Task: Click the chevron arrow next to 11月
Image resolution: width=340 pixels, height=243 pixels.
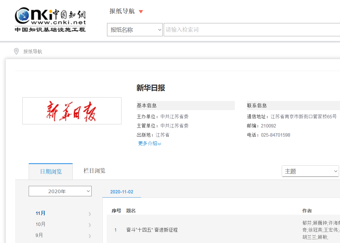Action: click(x=90, y=214)
